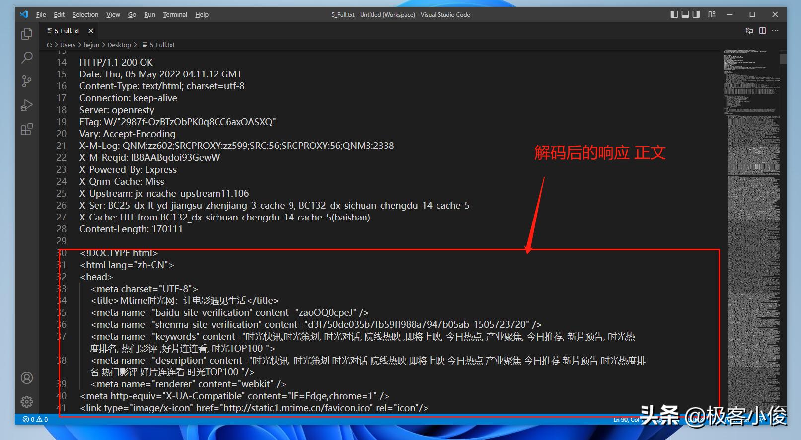801x440 pixels.
Task: Click the <meta charset="UTF-8"> line
Action: point(144,289)
